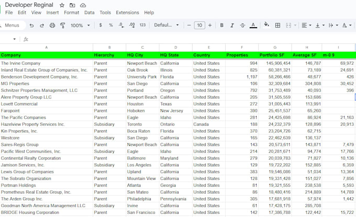Redo the last action
Viewport: 356px width, 217px height.
[x=42, y=26]
